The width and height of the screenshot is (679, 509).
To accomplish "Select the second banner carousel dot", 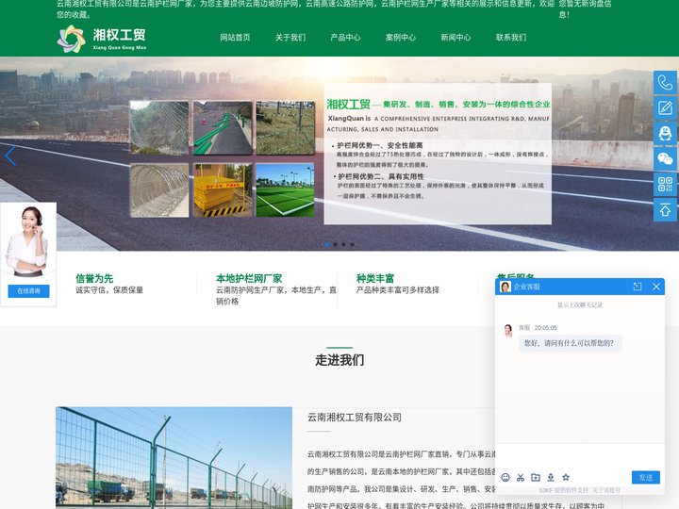I will [335, 244].
